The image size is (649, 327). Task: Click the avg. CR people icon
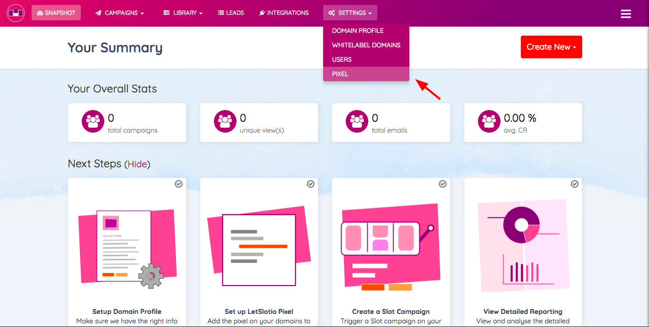[489, 122]
